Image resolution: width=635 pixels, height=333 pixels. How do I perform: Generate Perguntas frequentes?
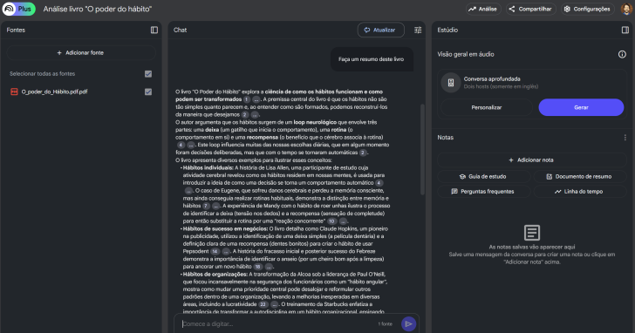tap(484, 192)
